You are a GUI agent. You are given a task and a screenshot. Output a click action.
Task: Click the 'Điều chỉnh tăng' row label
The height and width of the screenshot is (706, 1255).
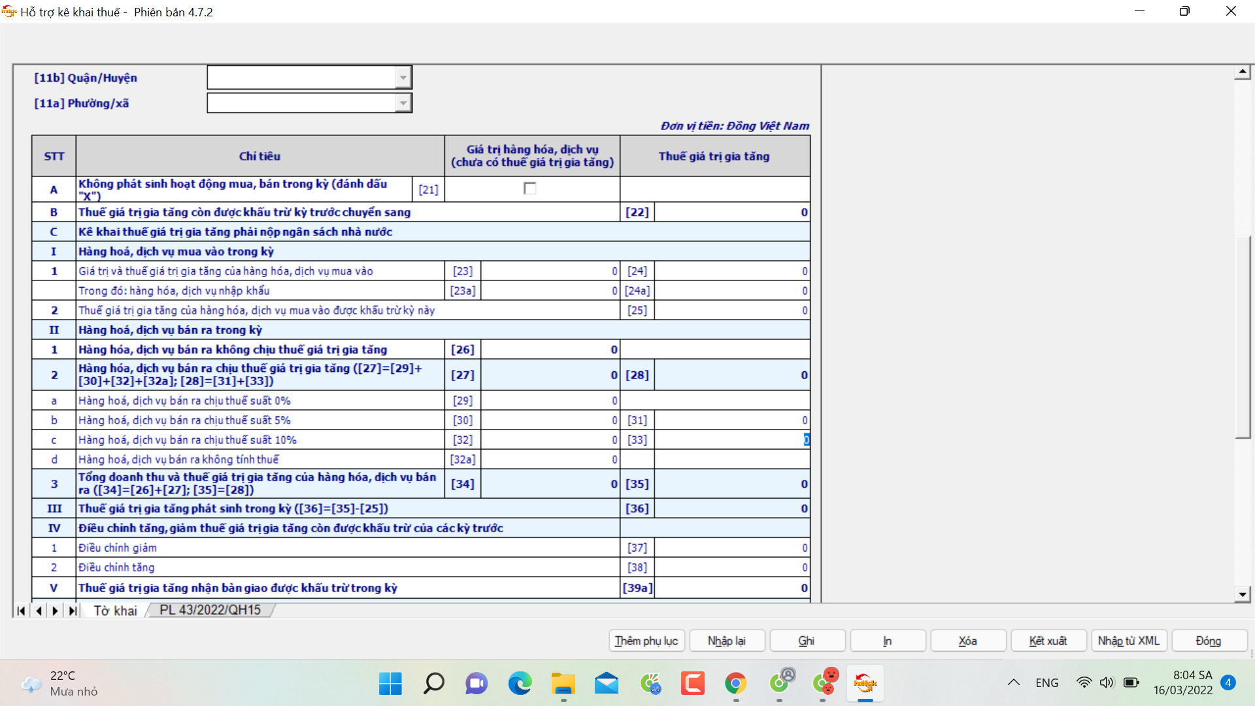[116, 567]
